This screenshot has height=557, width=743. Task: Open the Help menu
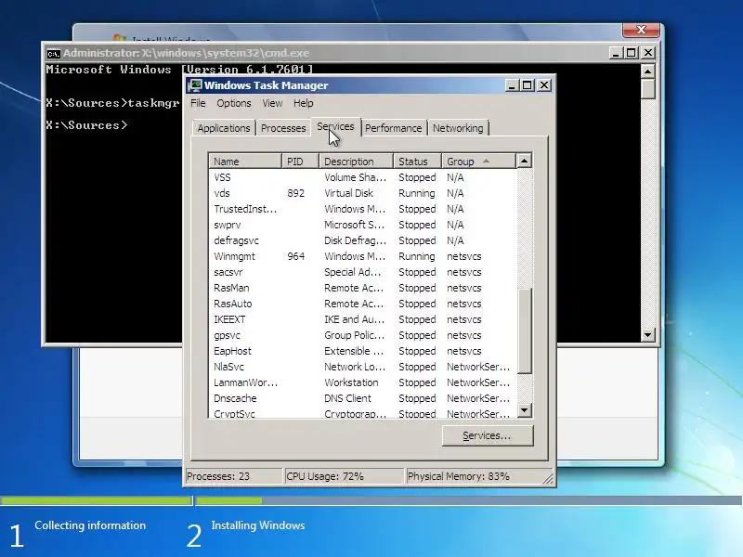pos(304,103)
